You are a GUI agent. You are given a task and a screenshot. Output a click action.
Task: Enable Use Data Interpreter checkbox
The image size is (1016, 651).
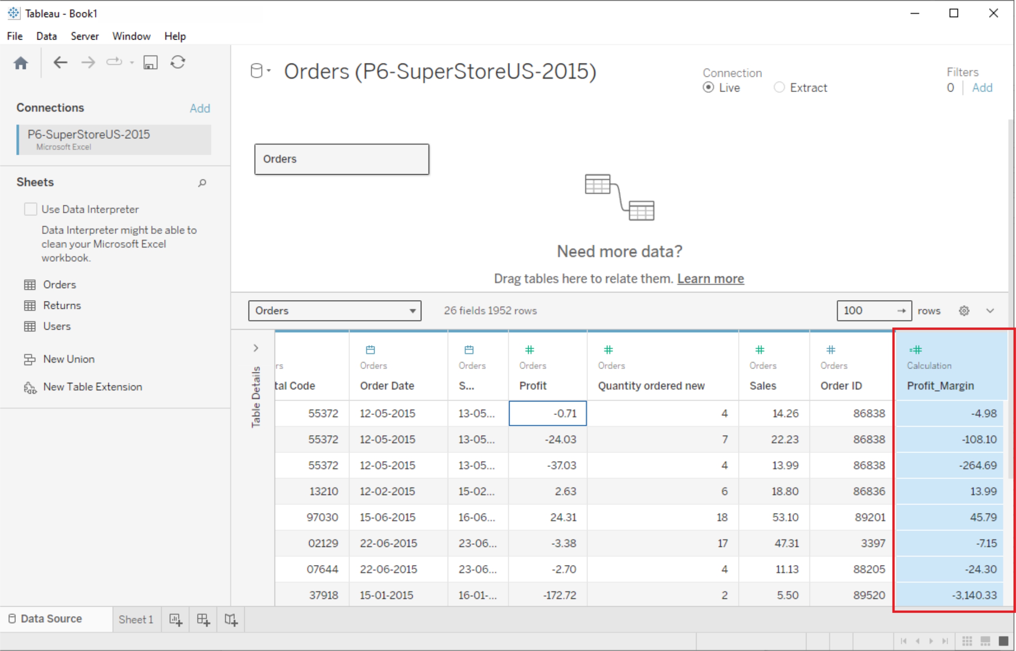(30, 209)
